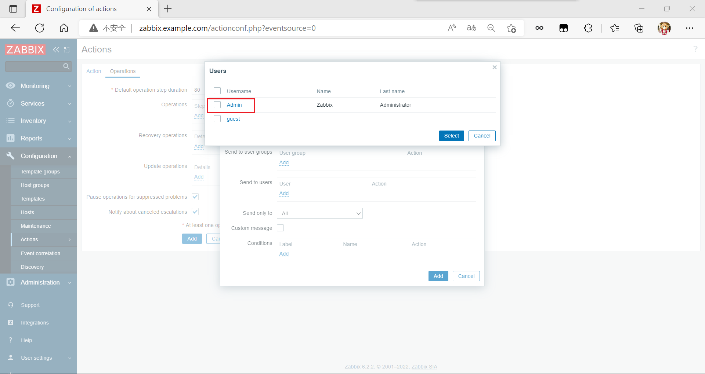
Task: Switch to the Operations tab
Action: tap(123, 71)
